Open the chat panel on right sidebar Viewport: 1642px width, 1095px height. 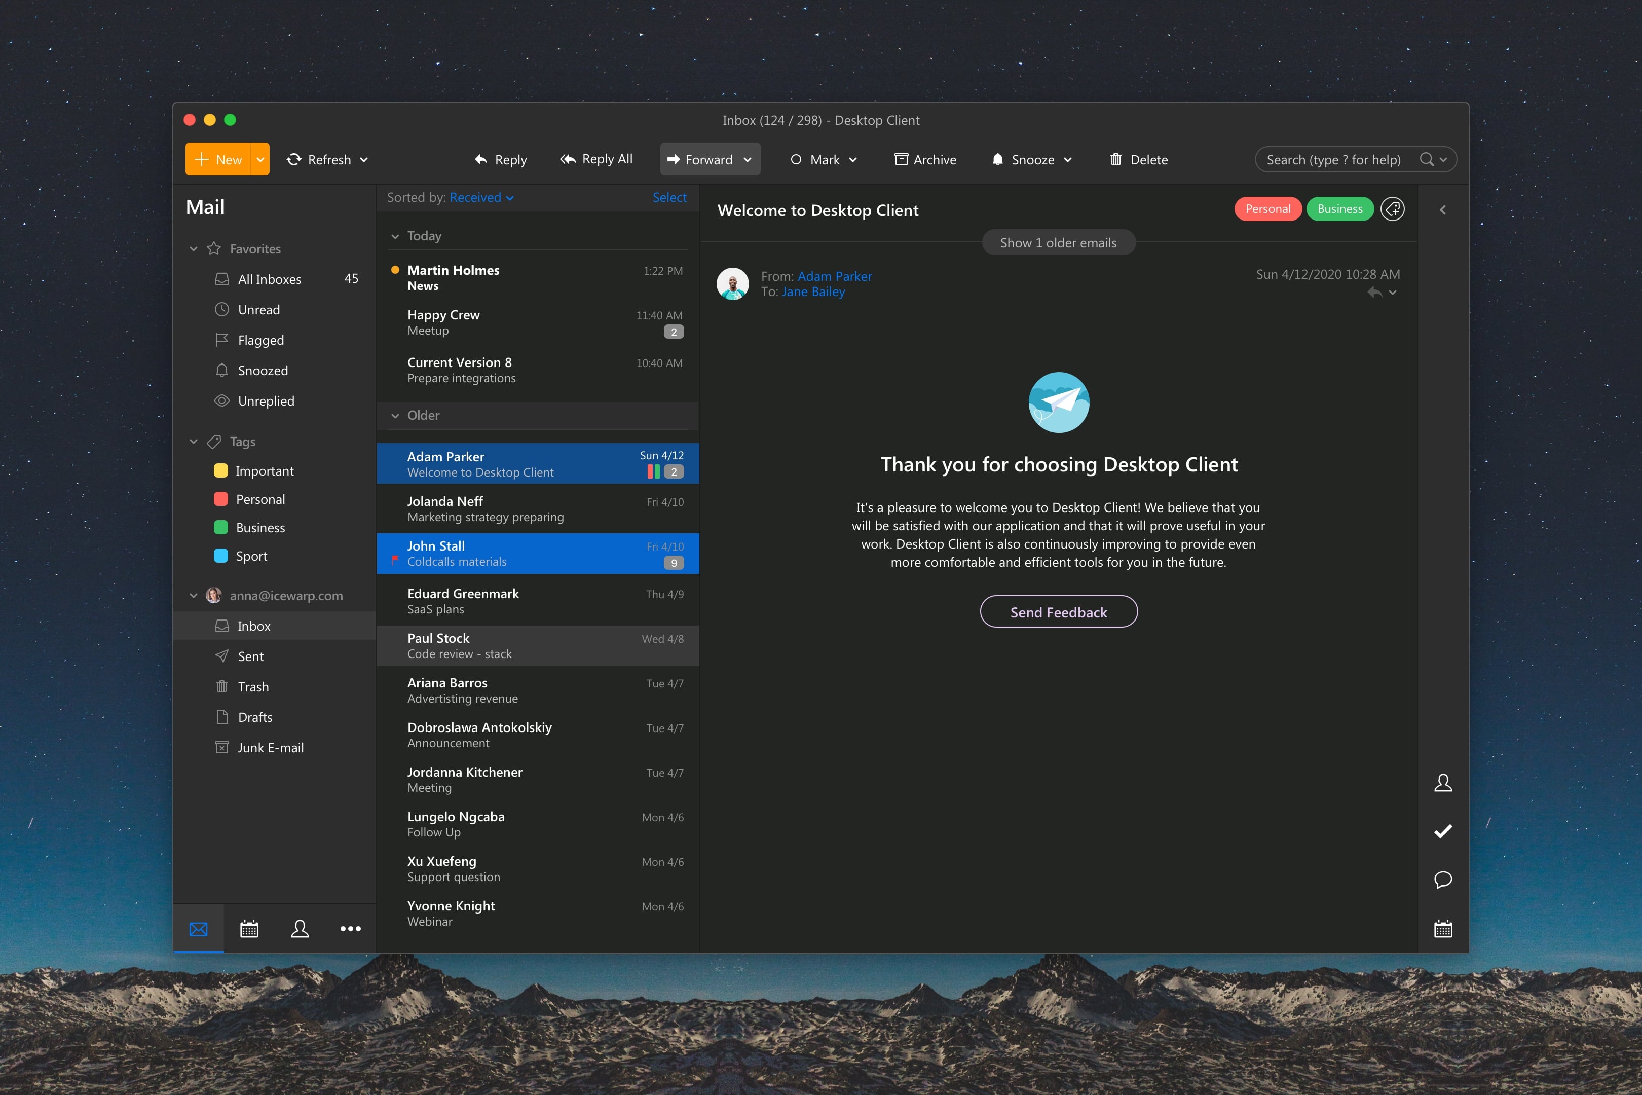coord(1442,881)
